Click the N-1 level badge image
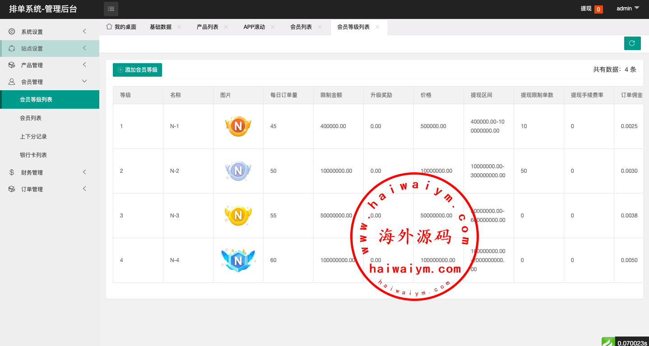 click(x=238, y=126)
